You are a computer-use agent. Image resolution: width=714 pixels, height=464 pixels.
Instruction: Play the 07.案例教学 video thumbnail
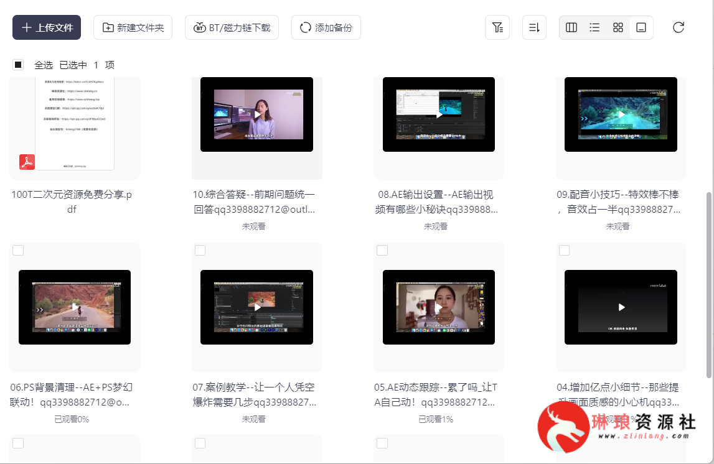(x=257, y=307)
